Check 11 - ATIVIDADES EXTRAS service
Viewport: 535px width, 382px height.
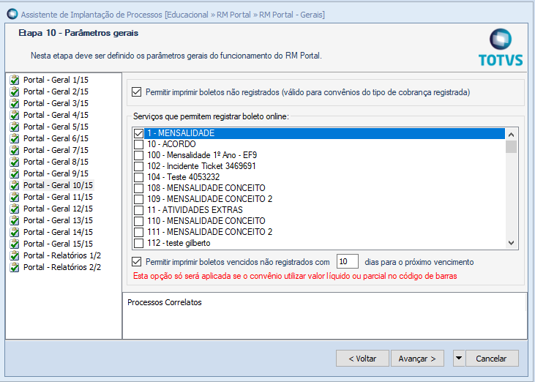pyautogui.click(x=138, y=210)
